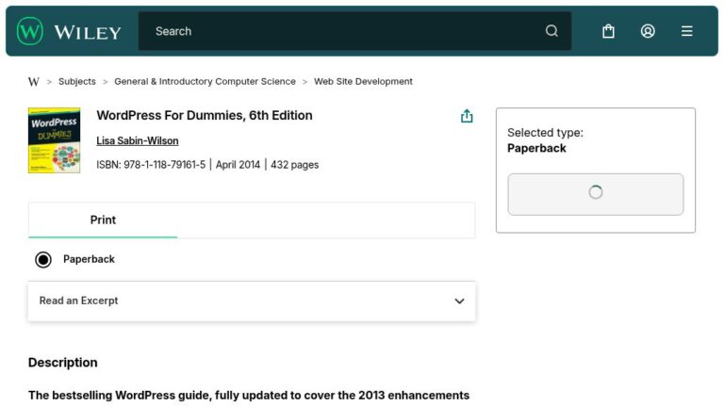Click the search magnifier icon
This screenshot has height=407, width=724.
click(551, 31)
